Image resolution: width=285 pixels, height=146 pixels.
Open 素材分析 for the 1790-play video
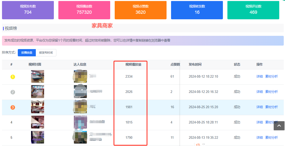tap(271, 137)
